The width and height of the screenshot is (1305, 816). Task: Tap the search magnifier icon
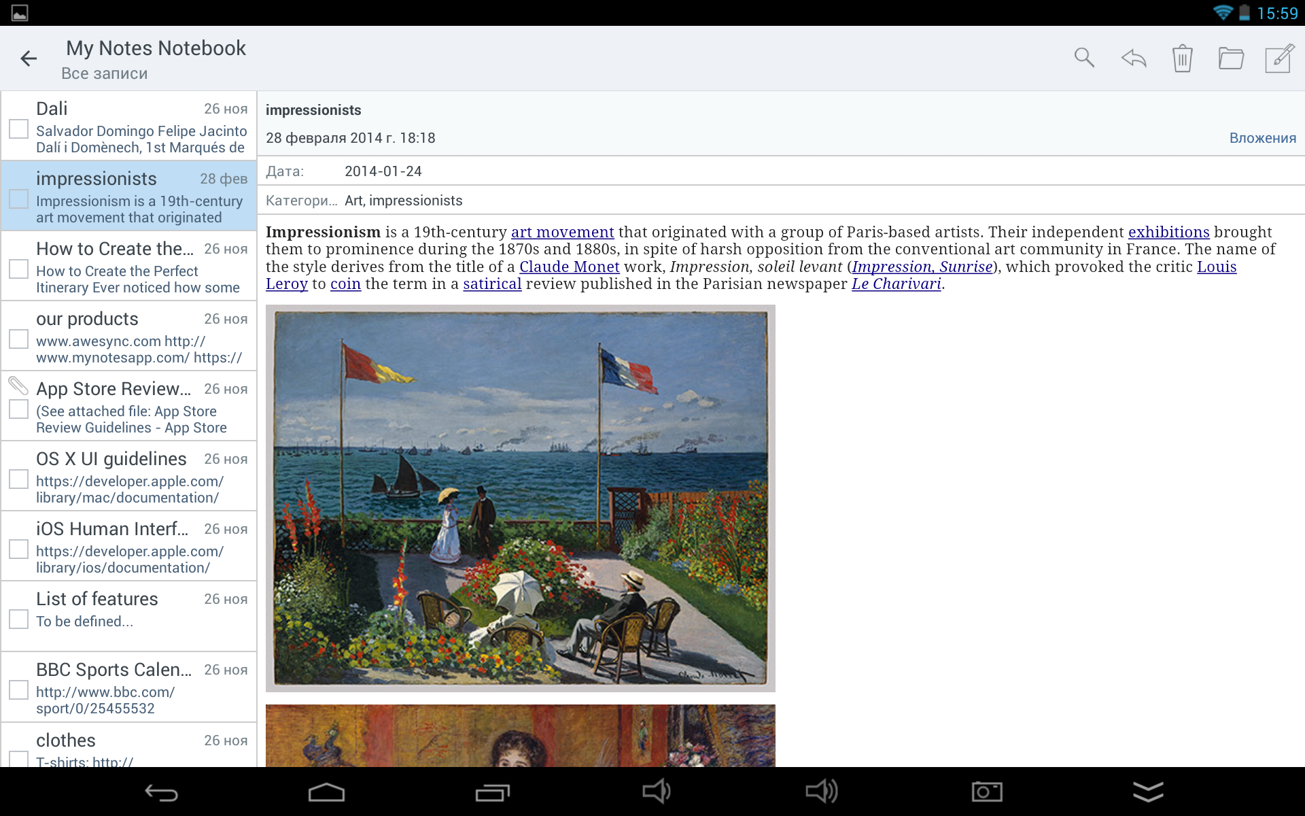(x=1084, y=58)
